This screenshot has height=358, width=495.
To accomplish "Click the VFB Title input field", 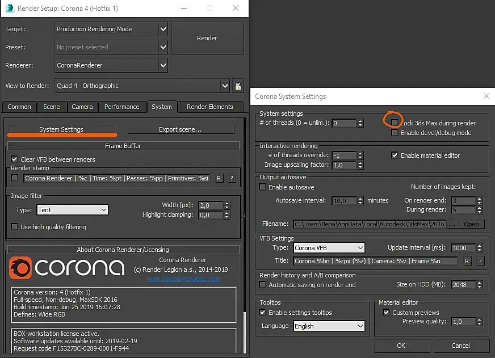I will tap(375, 261).
